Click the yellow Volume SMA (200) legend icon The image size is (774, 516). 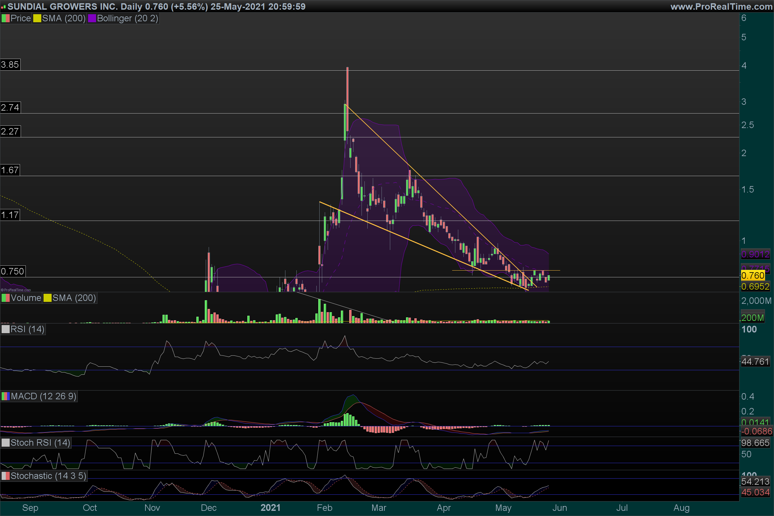click(x=47, y=298)
